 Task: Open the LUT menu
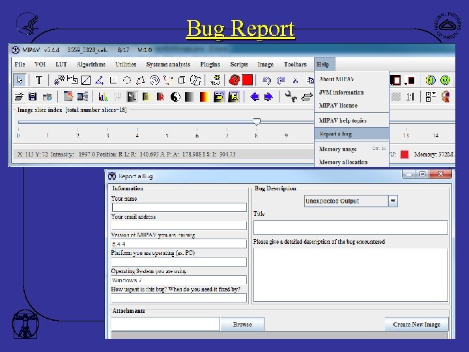[61, 65]
